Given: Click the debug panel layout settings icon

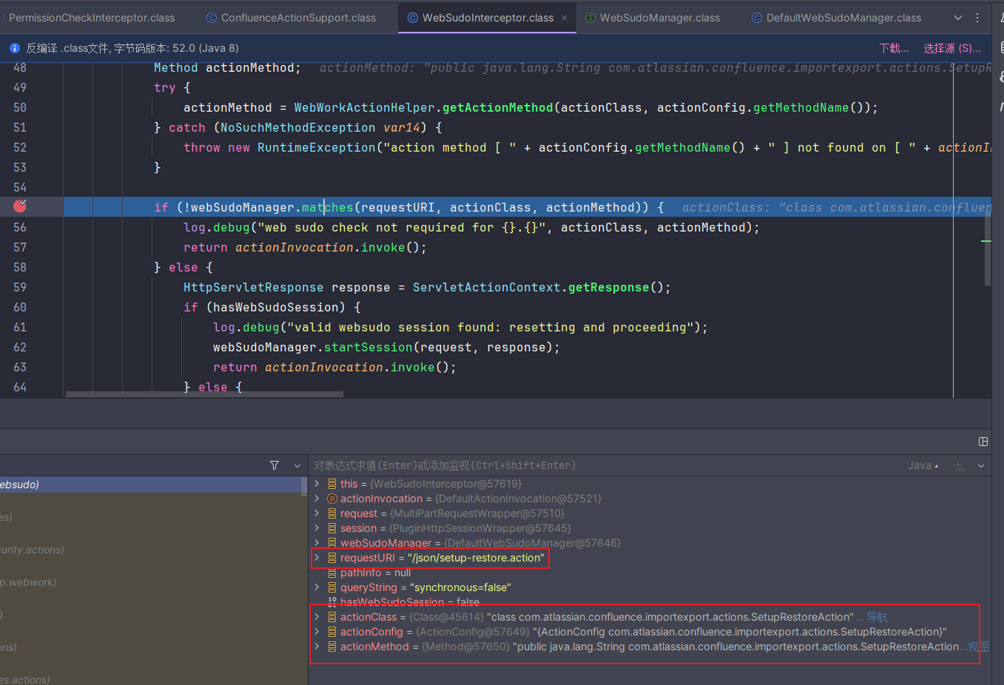Looking at the screenshot, I should (983, 442).
